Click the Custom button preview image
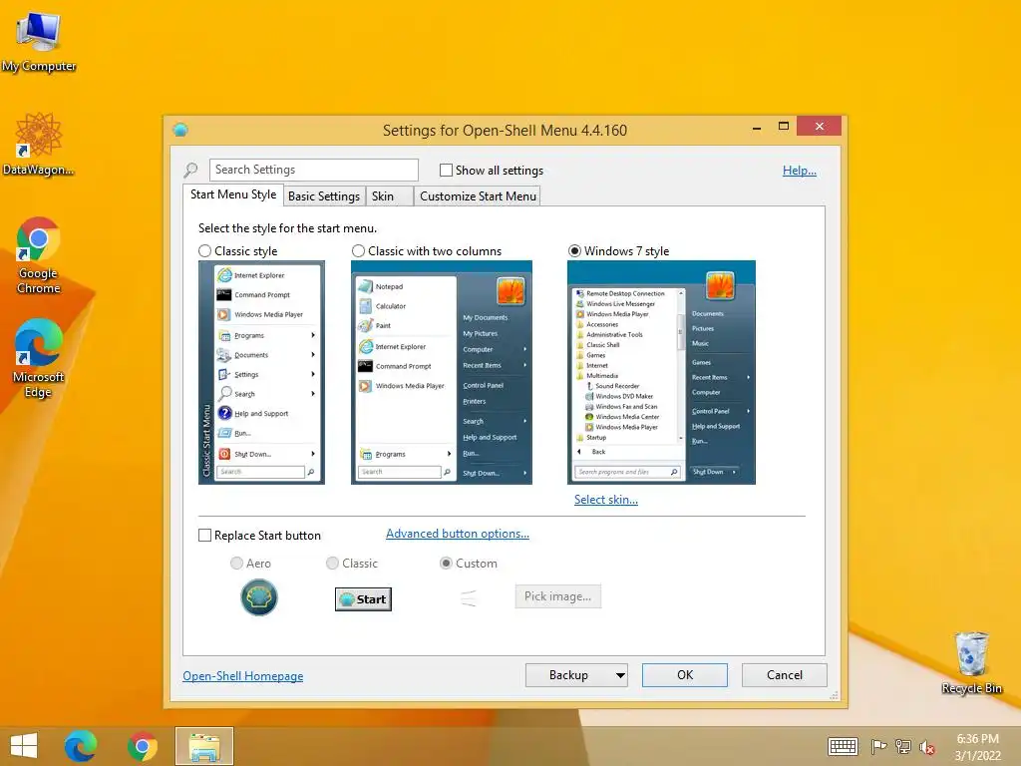Screen dimensions: 1021x766 coord(469,598)
